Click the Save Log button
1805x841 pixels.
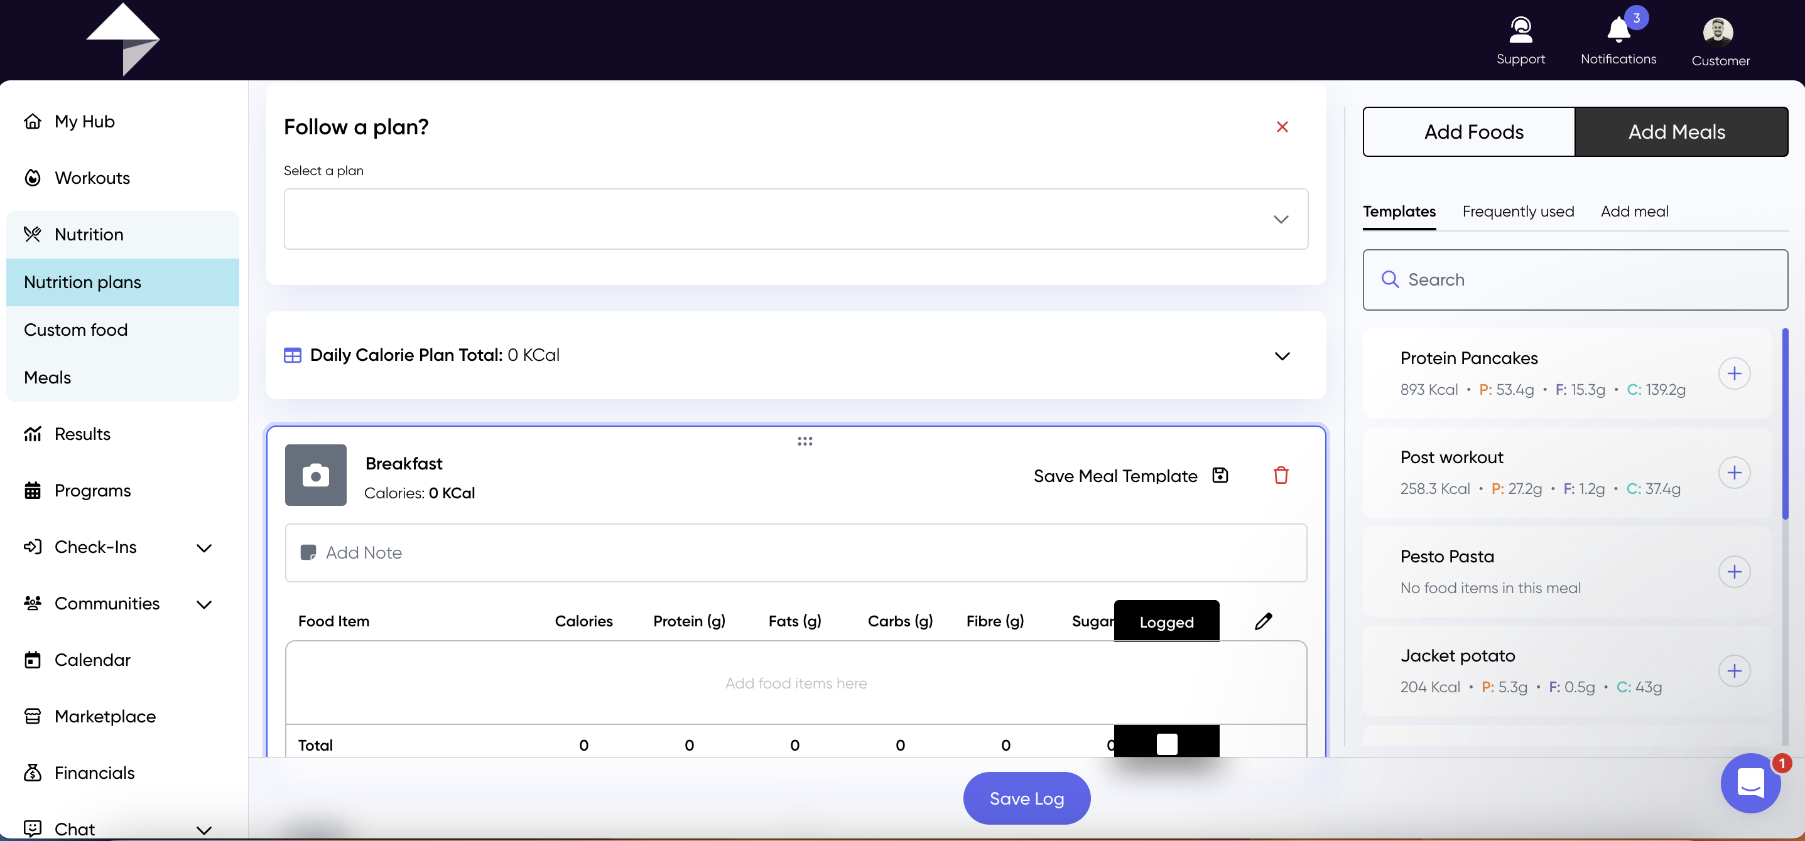[1026, 798]
